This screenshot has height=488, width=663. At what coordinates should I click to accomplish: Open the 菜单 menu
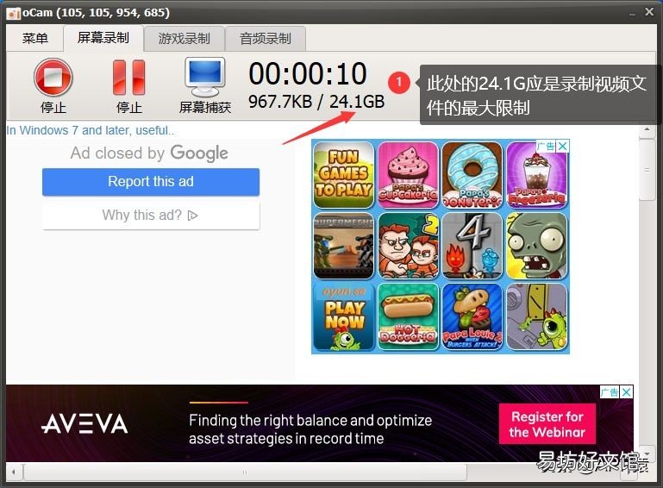[35, 39]
